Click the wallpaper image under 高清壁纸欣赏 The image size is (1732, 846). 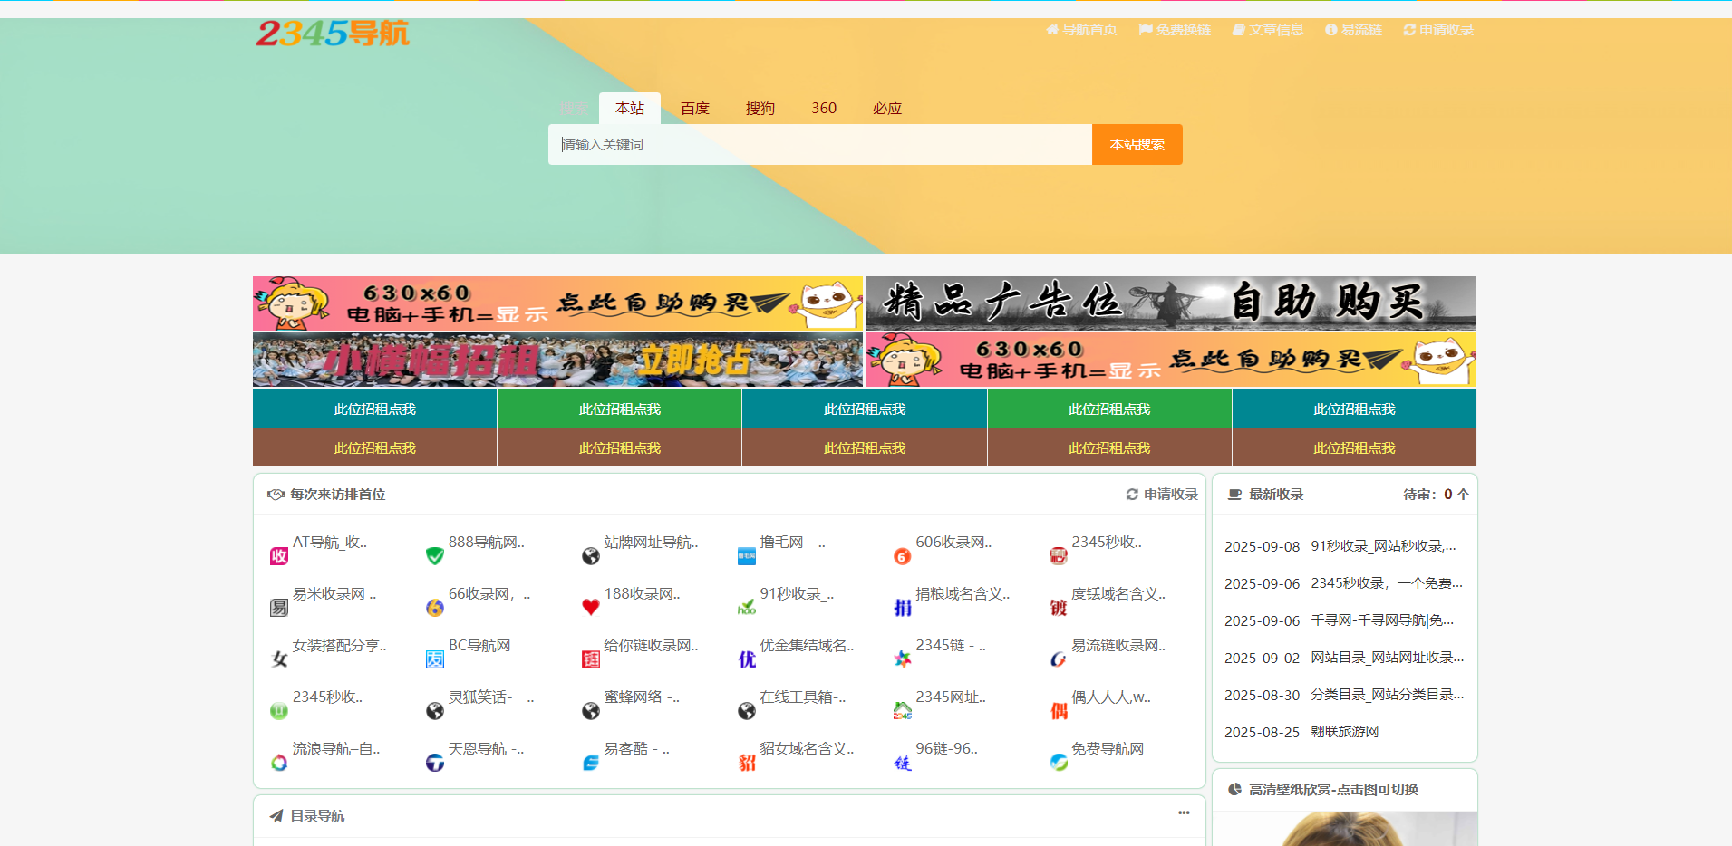coord(1345,829)
